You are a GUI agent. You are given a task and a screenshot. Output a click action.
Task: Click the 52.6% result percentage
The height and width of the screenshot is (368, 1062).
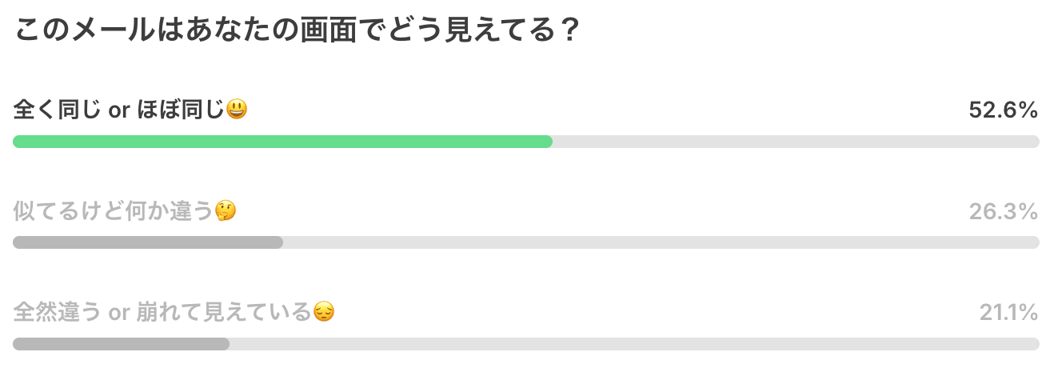(1003, 110)
